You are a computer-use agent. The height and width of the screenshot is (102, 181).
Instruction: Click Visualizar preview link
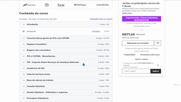pyautogui.click(x=96, y=31)
